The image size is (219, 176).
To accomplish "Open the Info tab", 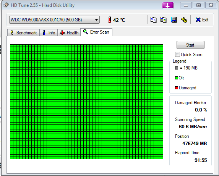I will 49,33.
